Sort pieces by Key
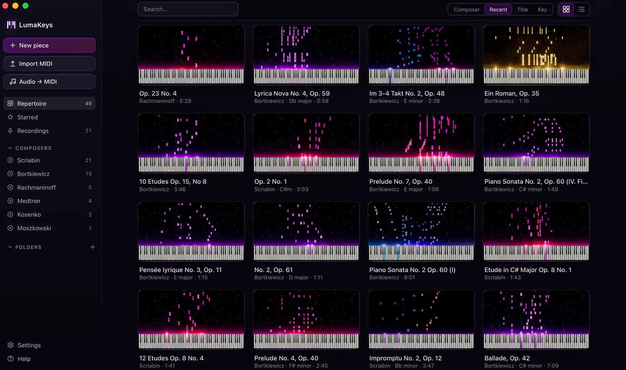626x370 pixels. pyautogui.click(x=542, y=9)
